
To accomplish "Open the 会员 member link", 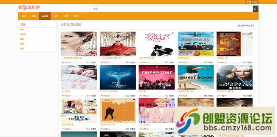I will [249, 2].
